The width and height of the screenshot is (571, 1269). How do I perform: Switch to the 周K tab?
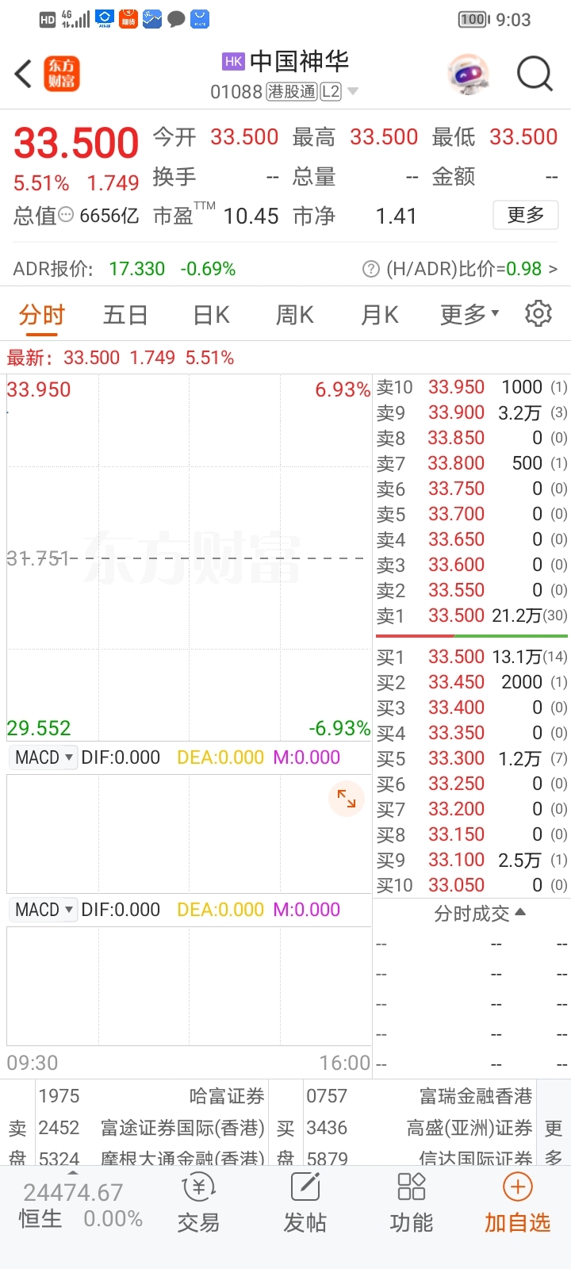295,315
